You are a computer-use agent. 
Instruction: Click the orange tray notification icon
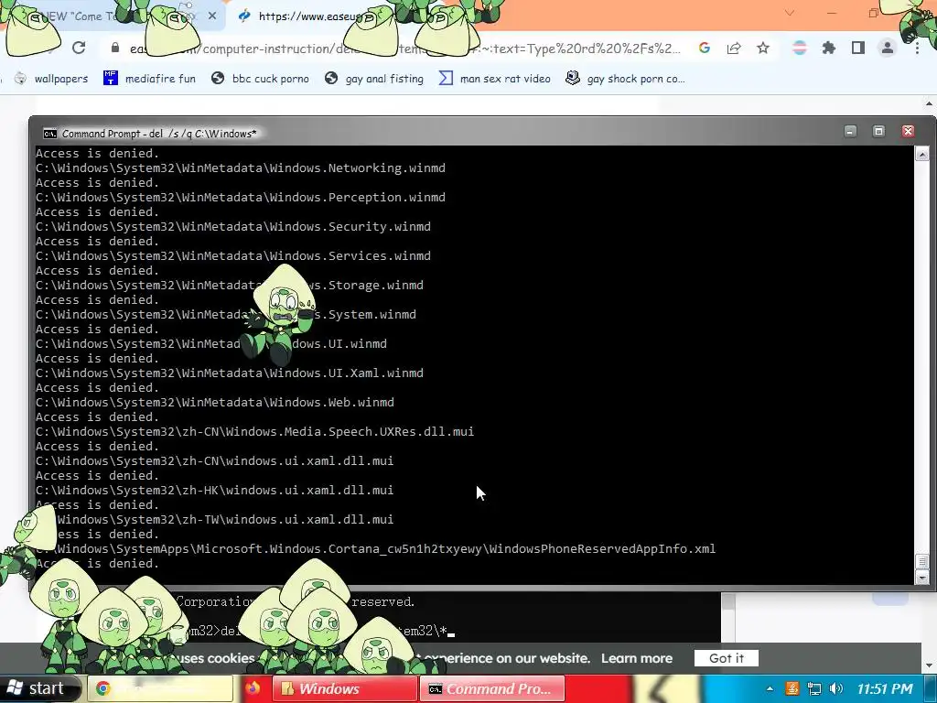(x=792, y=688)
